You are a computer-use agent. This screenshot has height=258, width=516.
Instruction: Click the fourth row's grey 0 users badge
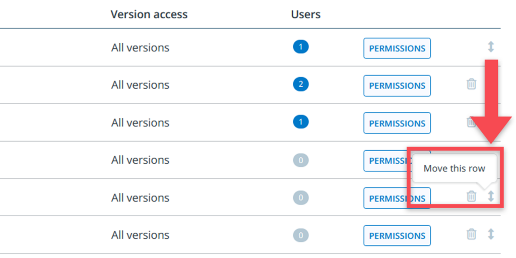tap(301, 160)
